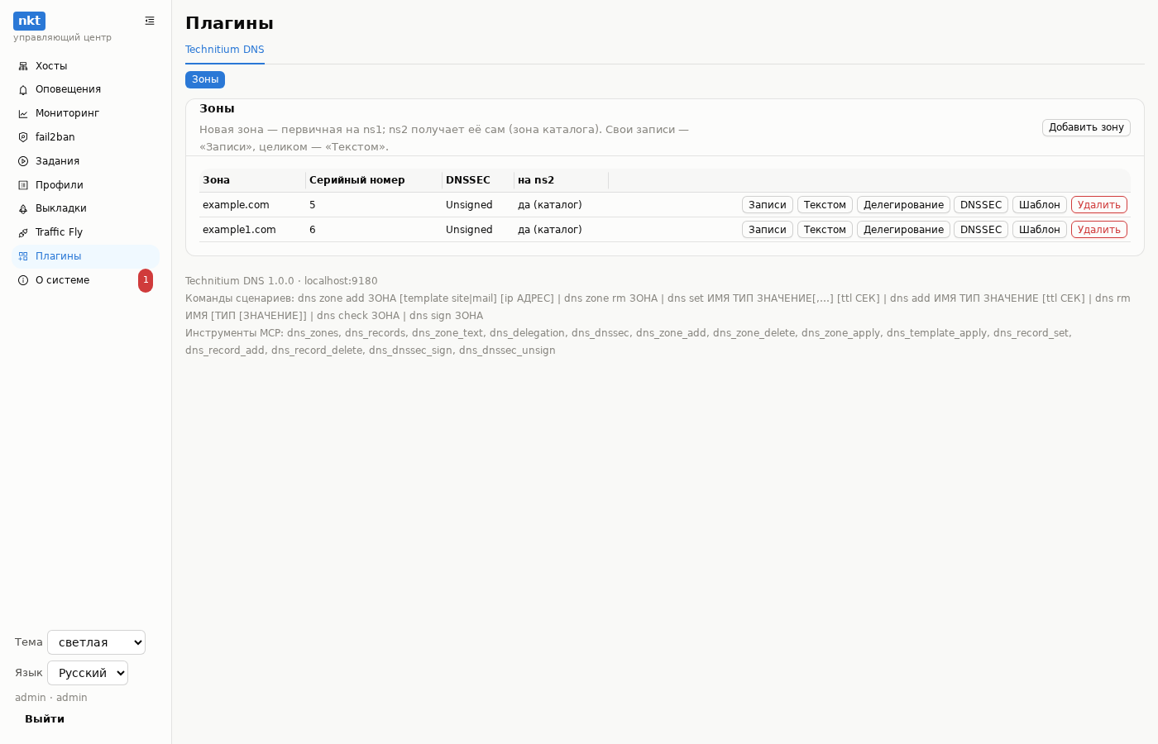The height and width of the screenshot is (744, 1158).
Task: Open Записи for example1.com
Action: 768,230
